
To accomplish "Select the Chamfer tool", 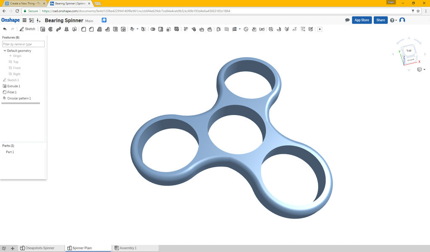I will pos(91,29).
